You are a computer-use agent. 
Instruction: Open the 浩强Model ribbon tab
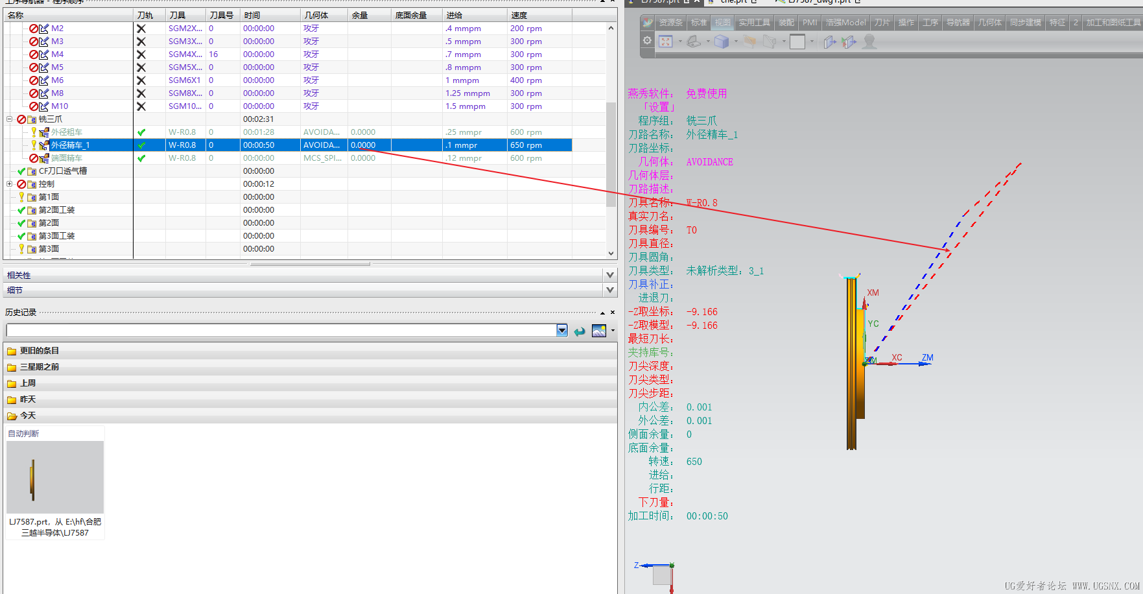(x=845, y=22)
